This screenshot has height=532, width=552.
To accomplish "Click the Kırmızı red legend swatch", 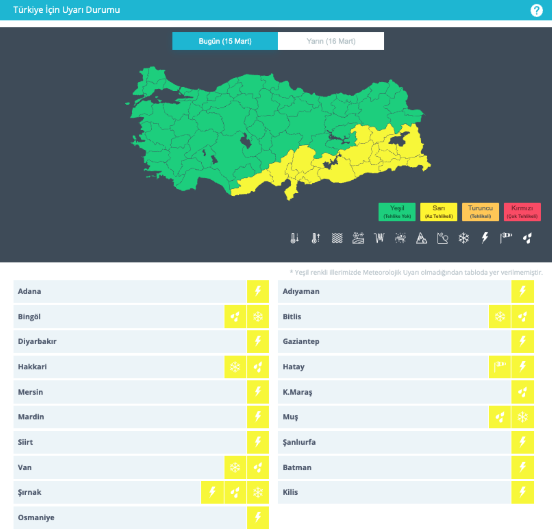I will point(522,212).
